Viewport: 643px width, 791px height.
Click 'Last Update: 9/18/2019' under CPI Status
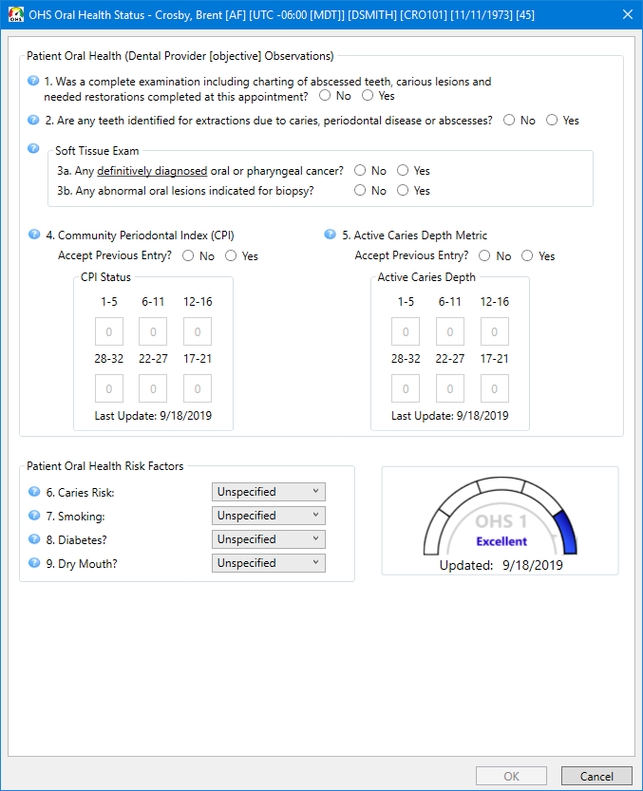(x=153, y=416)
